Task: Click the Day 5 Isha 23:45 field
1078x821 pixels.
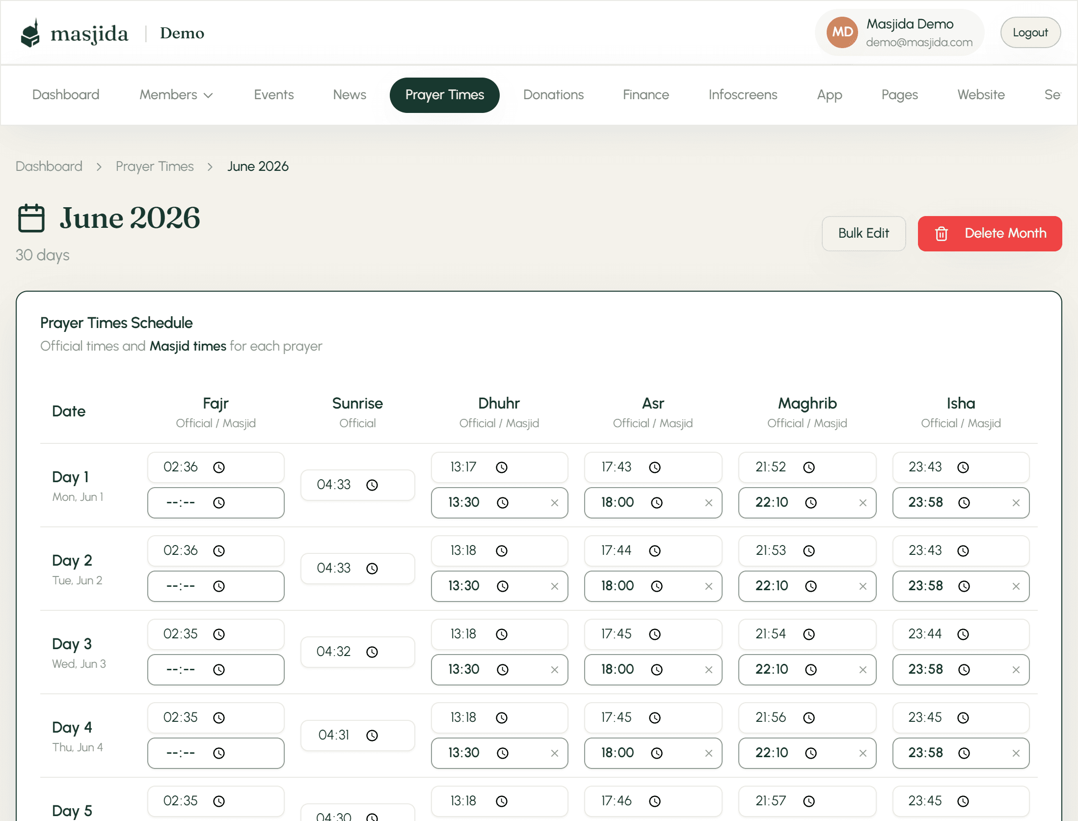Action: point(961,801)
